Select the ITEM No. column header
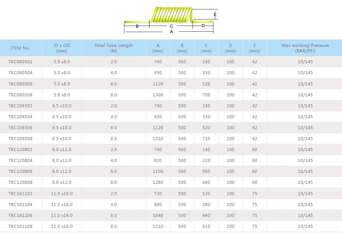The image size is (342, 234). [x=20, y=48]
